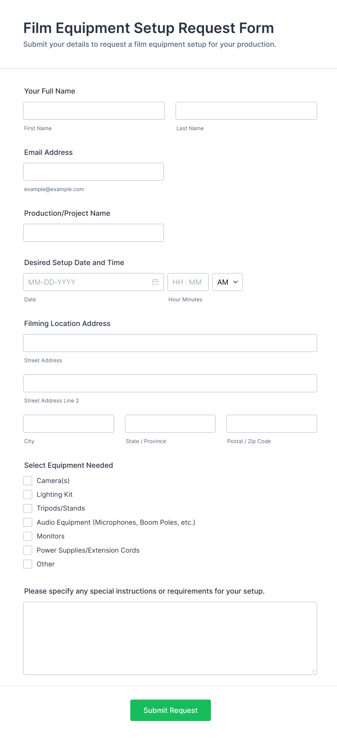Select the State / Province input

[x=170, y=424]
